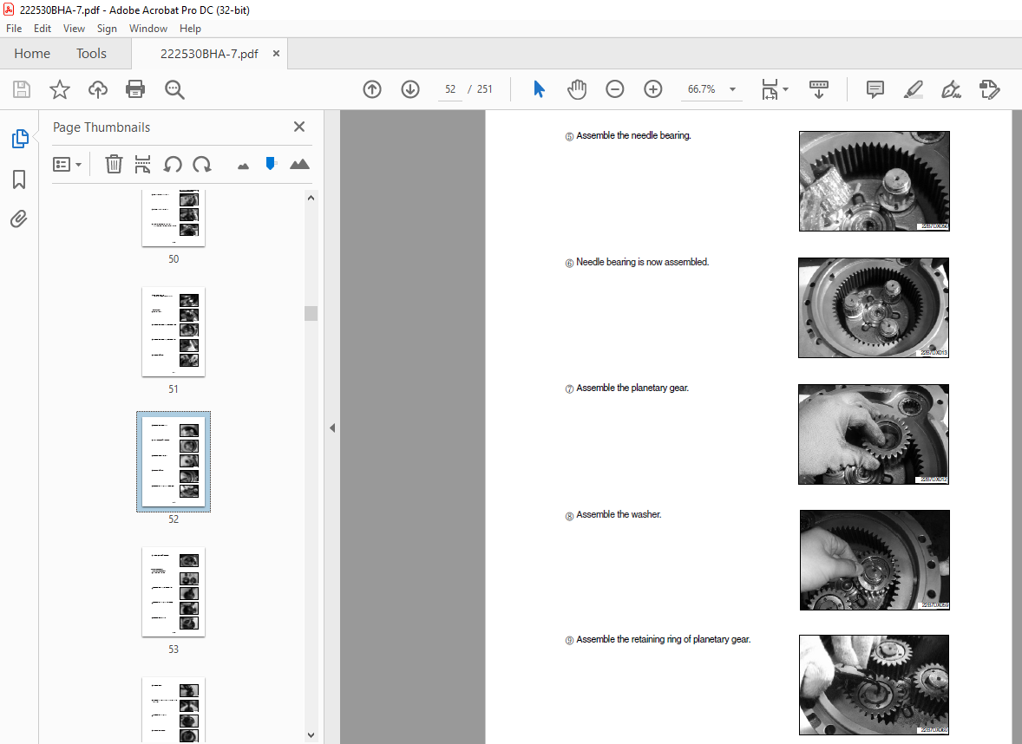Go to previous page arrow
1022x744 pixels.
pyautogui.click(x=372, y=89)
